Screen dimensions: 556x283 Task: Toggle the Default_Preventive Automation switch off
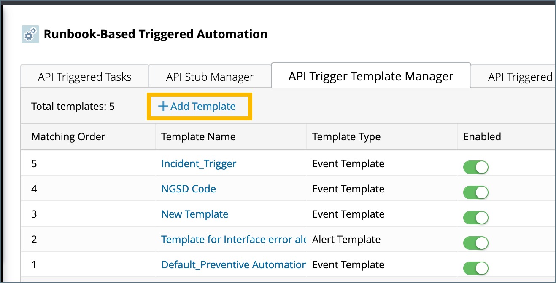tap(476, 268)
